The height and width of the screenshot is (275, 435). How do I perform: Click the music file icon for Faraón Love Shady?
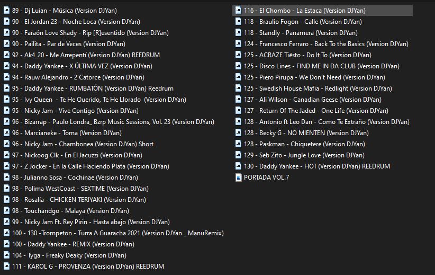(x=6, y=32)
